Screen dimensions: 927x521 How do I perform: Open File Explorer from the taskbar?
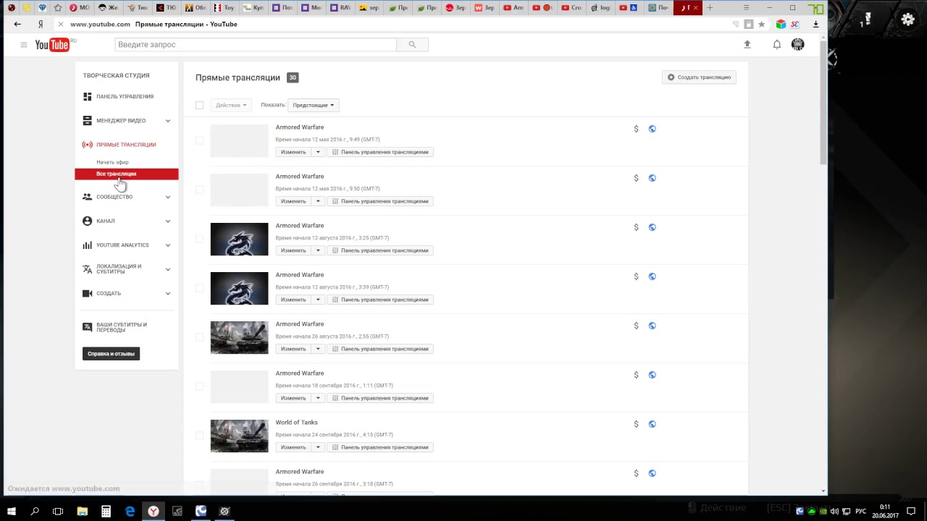pyautogui.click(x=82, y=511)
